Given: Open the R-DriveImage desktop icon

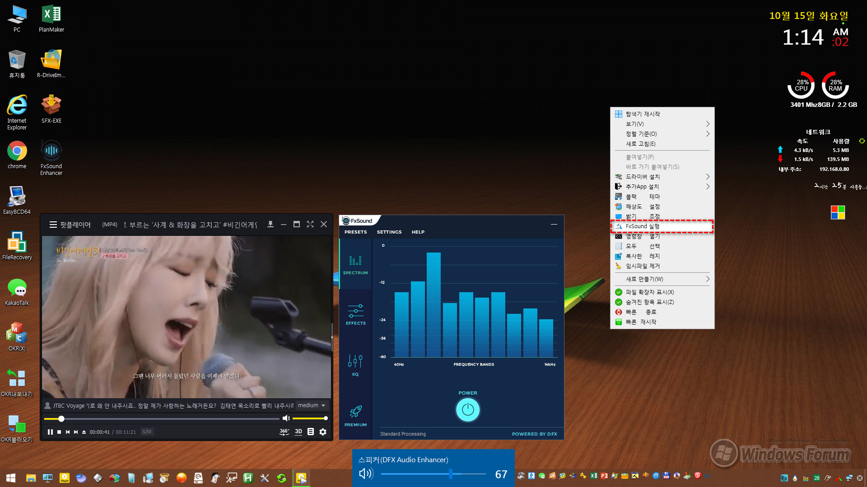Looking at the screenshot, I should [x=51, y=64].
